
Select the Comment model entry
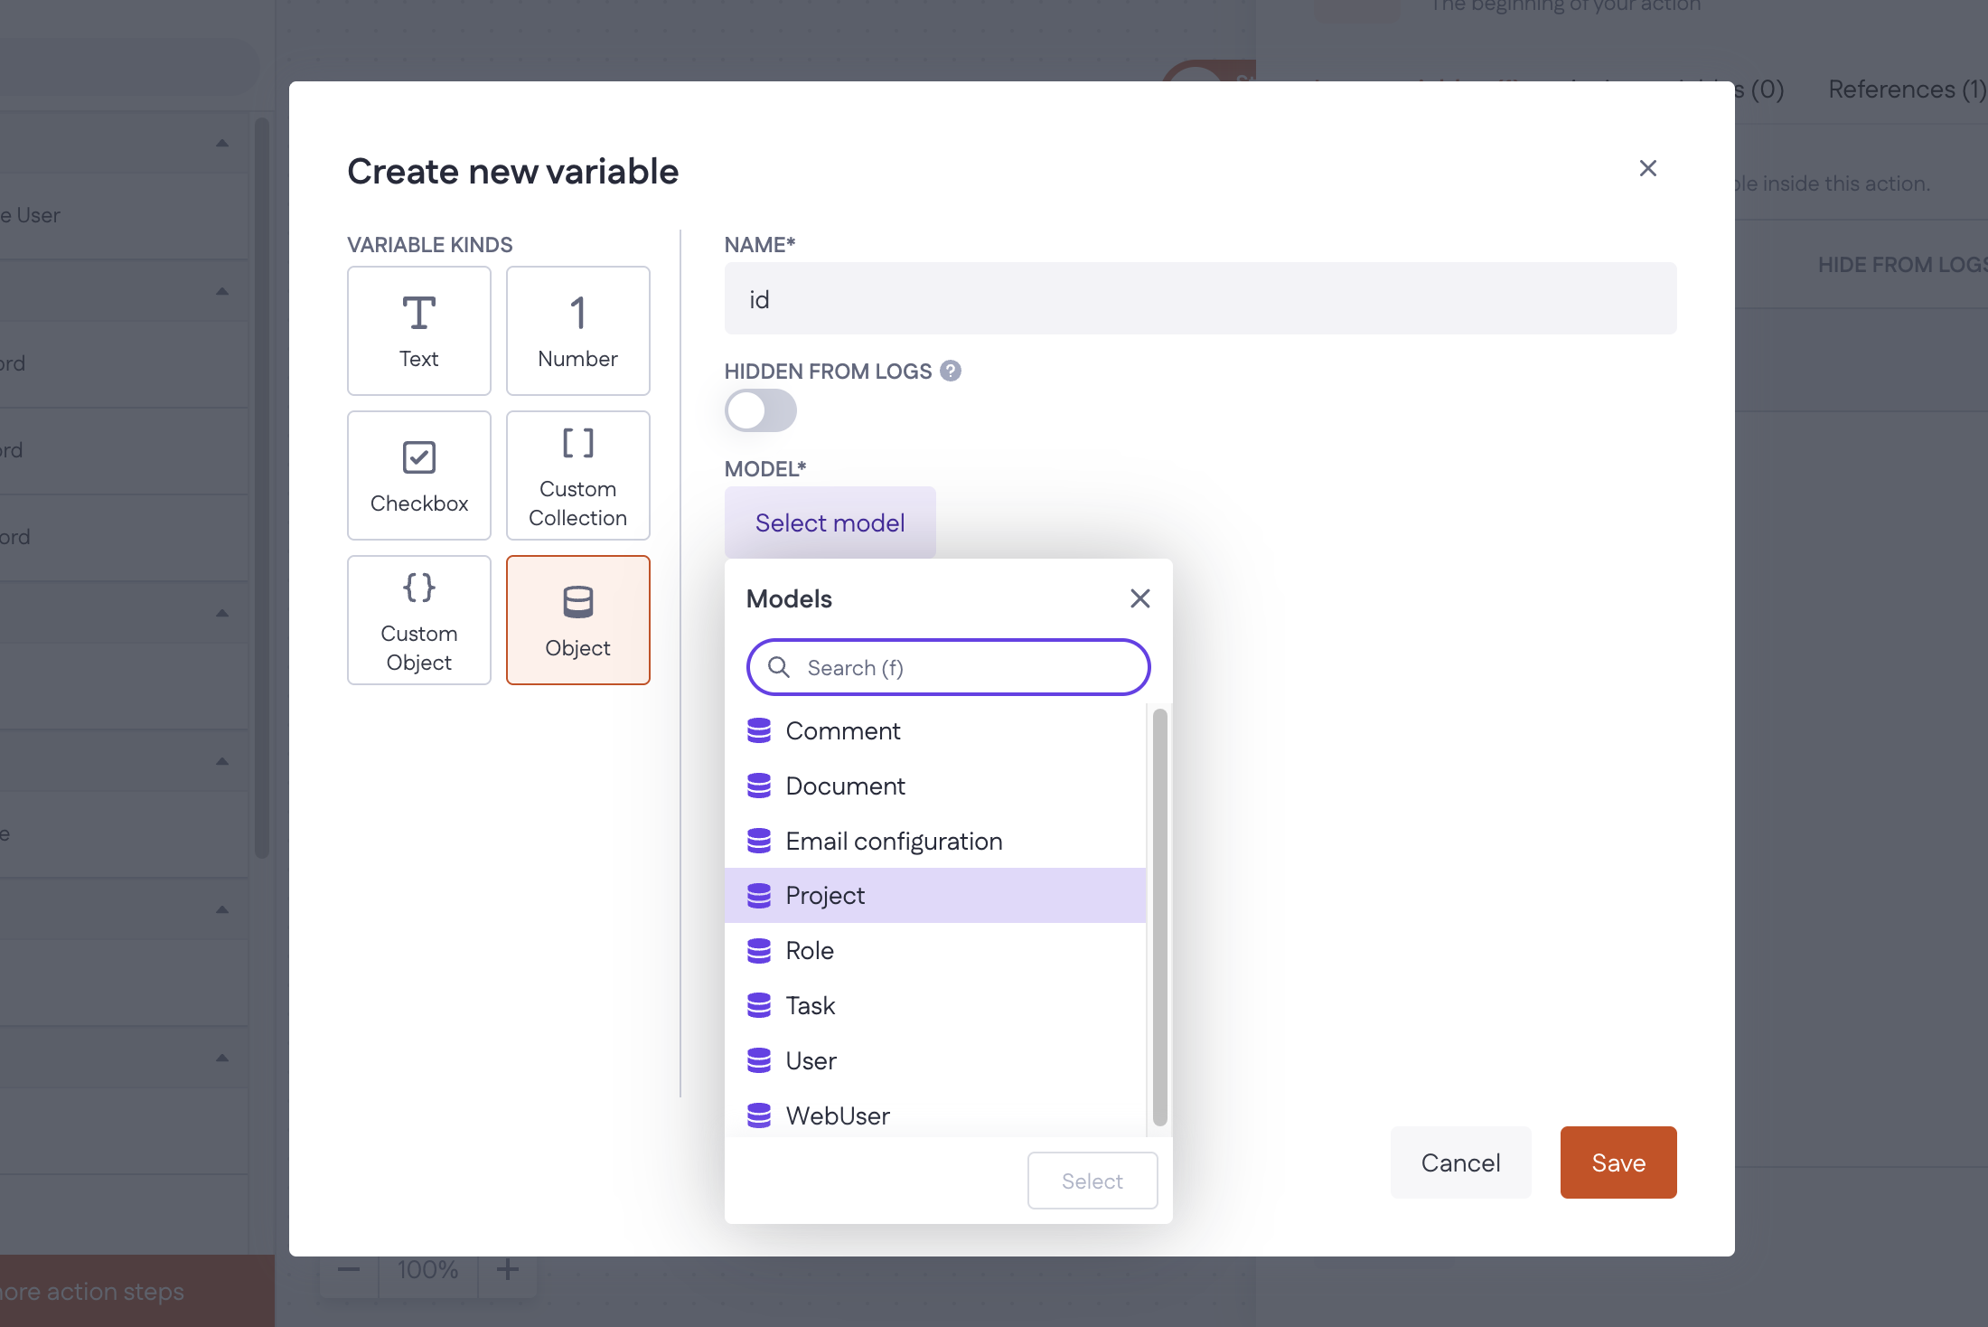pyautogui.click(x=842, y=730)
